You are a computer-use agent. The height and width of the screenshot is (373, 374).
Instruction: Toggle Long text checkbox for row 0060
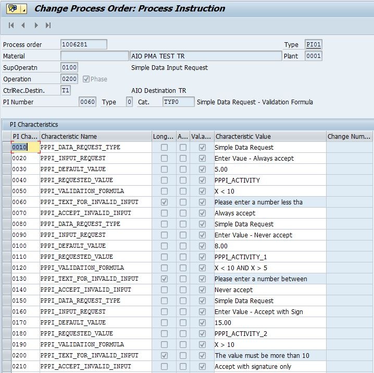coord(164,202)
